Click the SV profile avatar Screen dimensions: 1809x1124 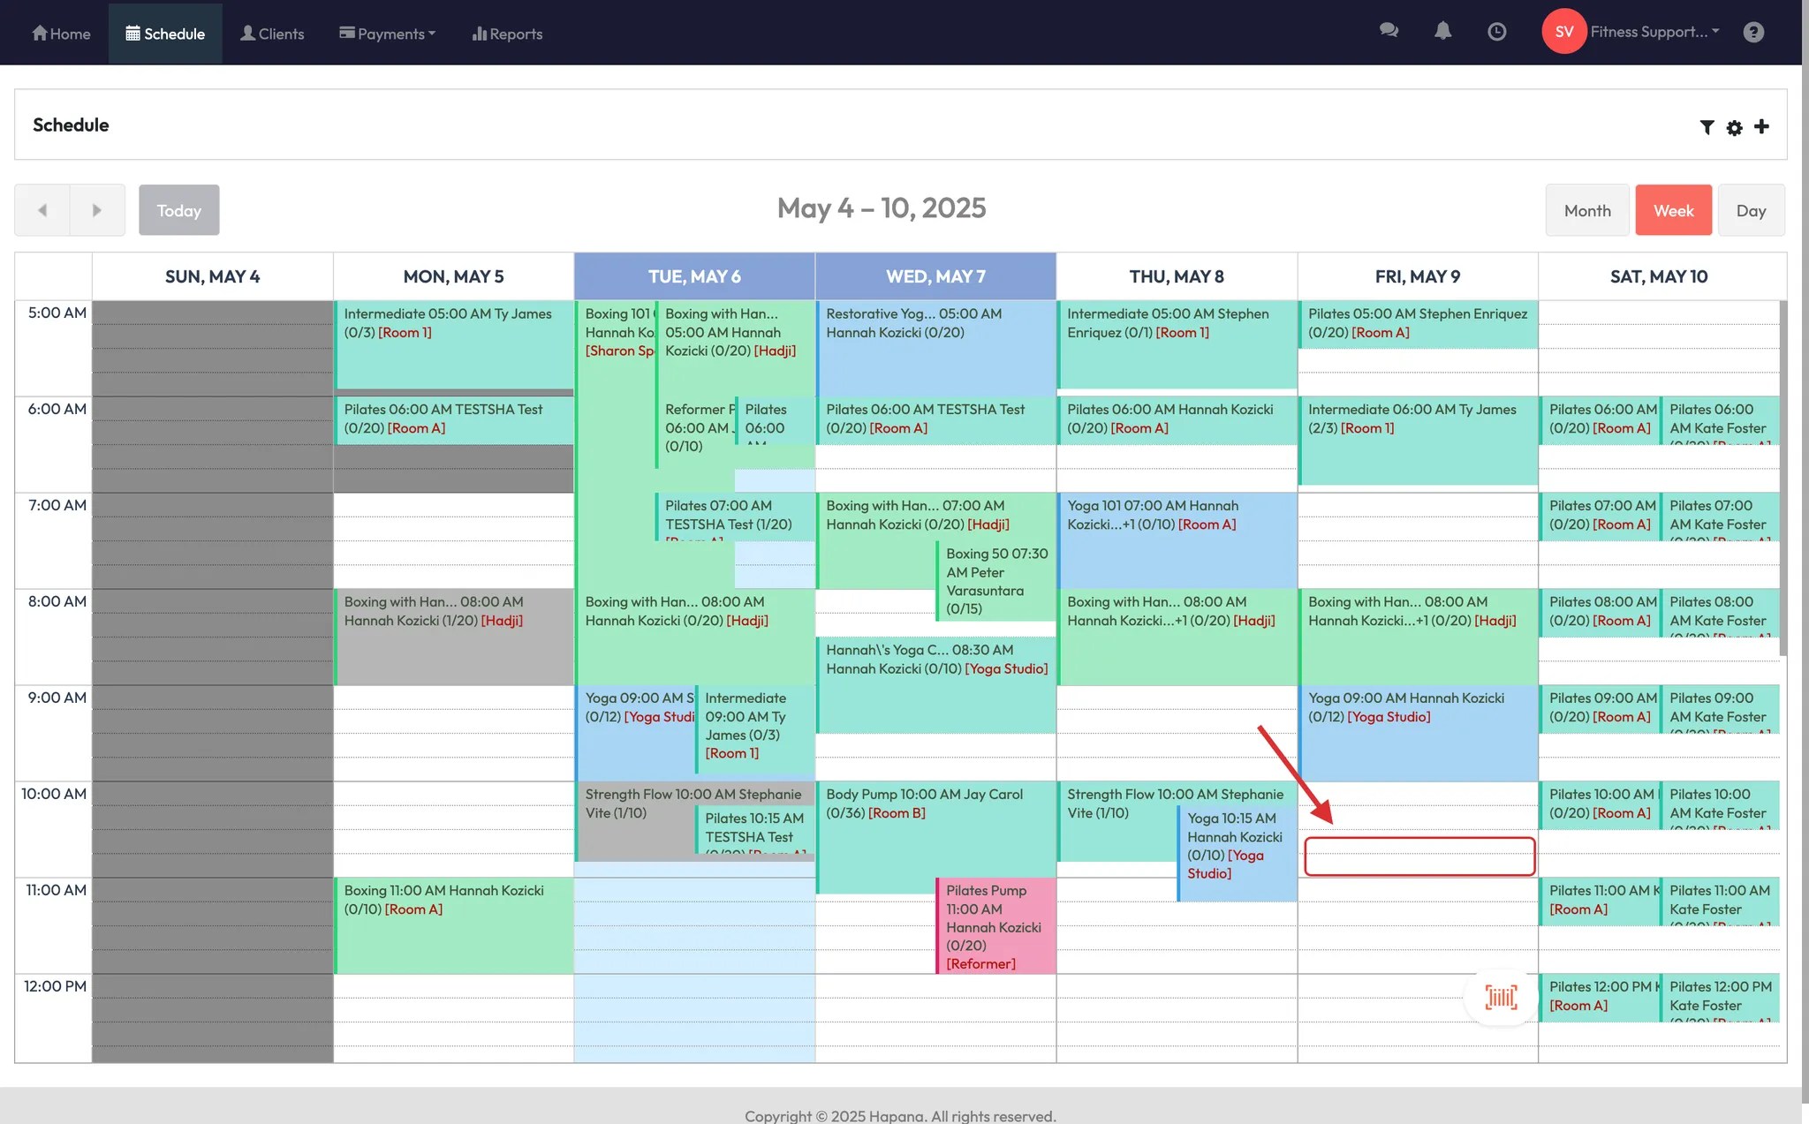click(1563, 32)
